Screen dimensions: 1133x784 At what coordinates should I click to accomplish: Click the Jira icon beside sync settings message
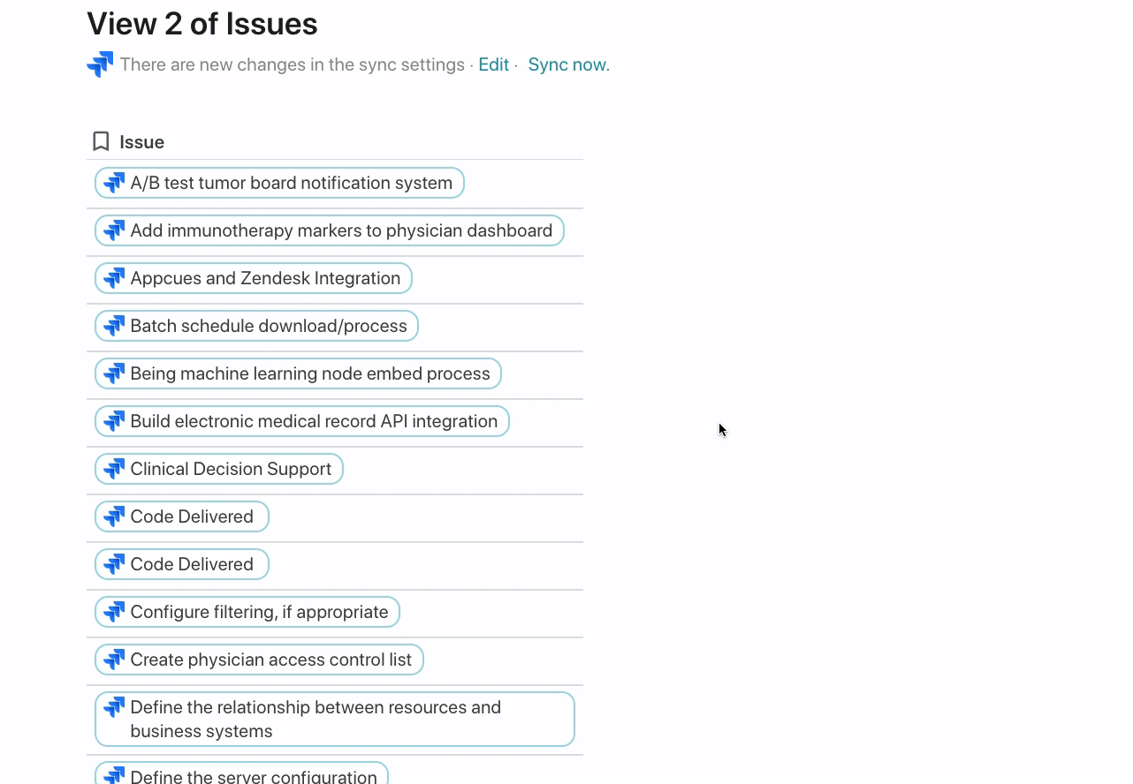point(100,64)
